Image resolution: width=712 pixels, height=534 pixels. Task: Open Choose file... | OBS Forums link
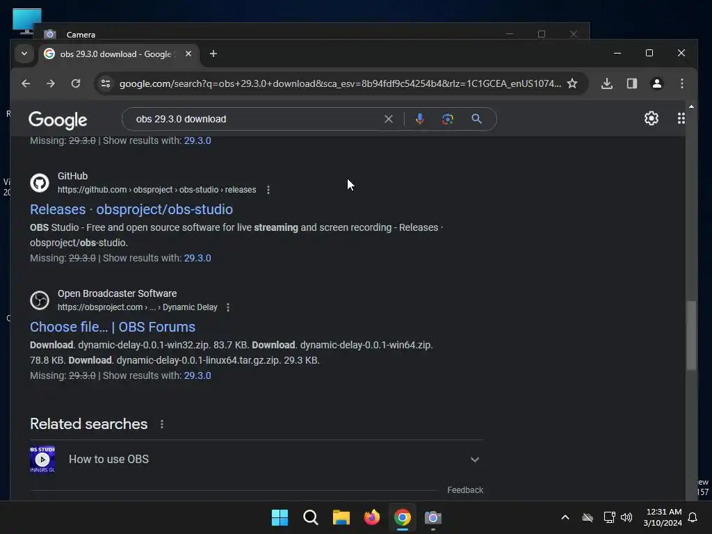coord(112,327)
